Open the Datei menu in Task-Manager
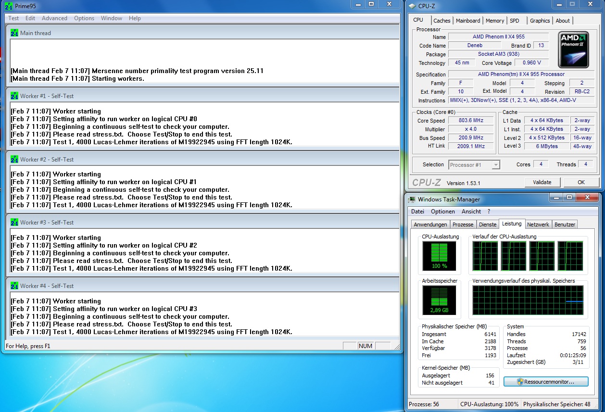This screenshot has width=605, height=412. pyautogui.click(x=418, y=212)
